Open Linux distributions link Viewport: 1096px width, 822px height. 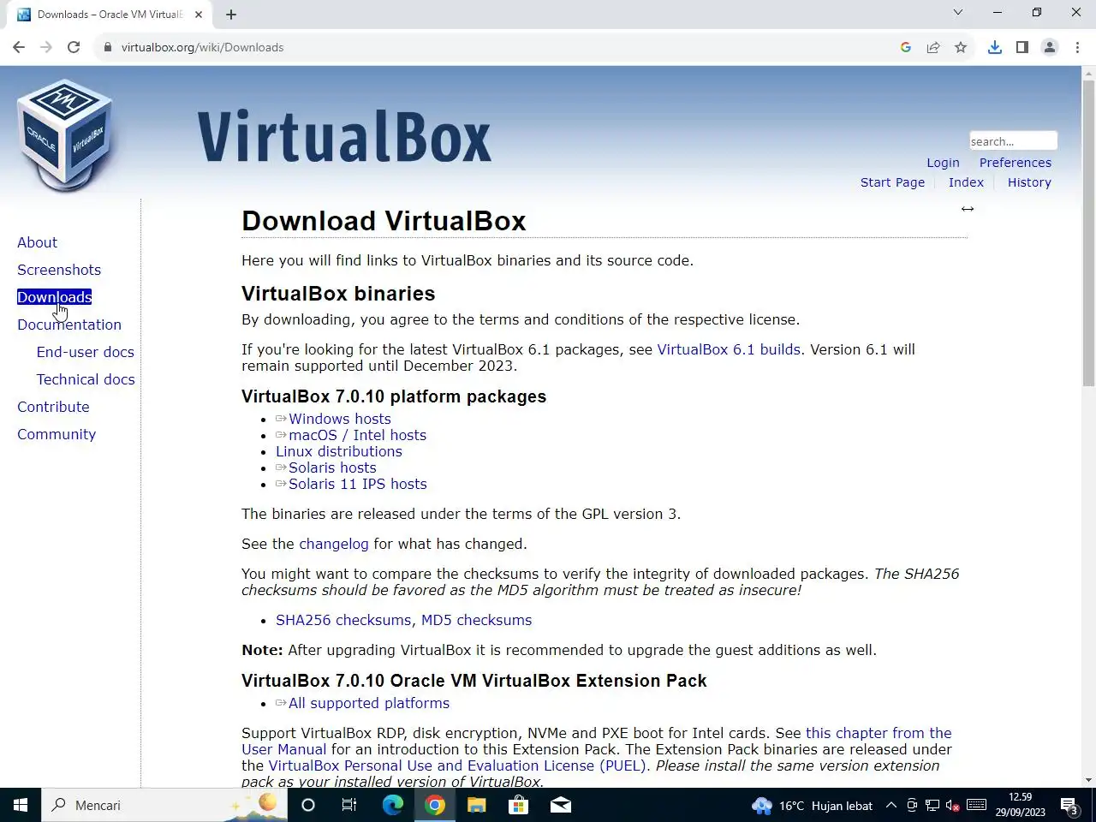[338, 451]
